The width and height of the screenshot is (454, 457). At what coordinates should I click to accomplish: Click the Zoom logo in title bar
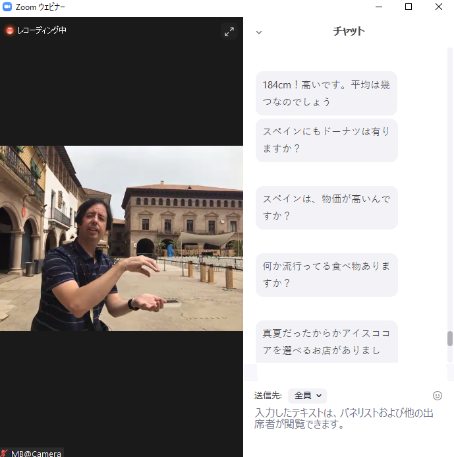coord(8,7)
